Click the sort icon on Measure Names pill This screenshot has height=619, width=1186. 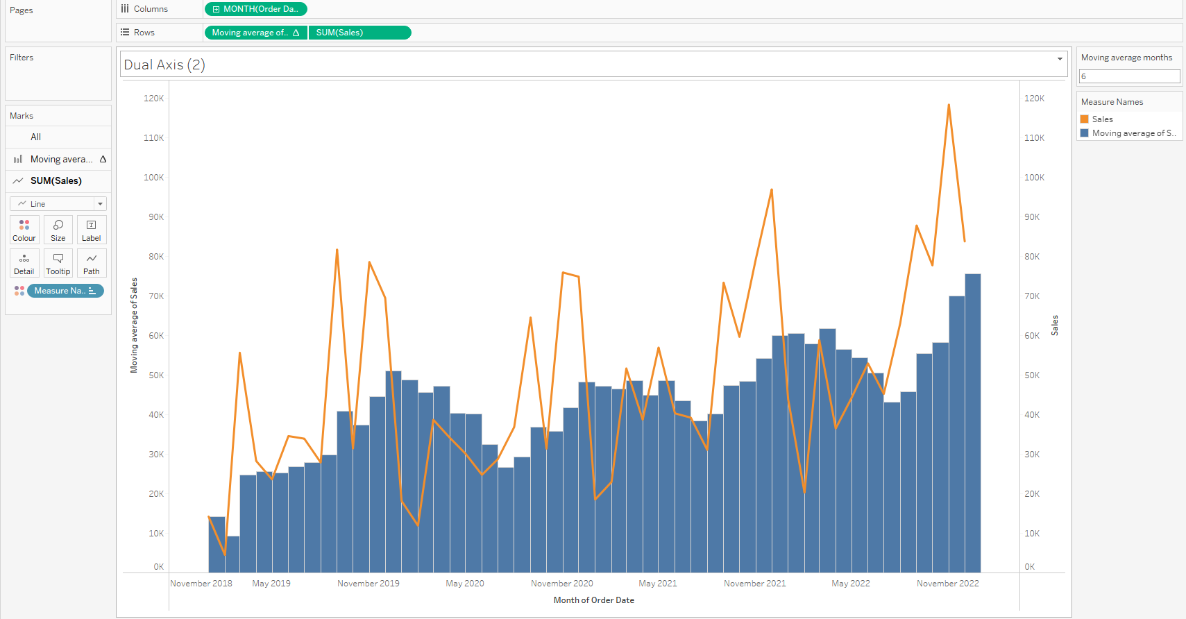point(92,291)
